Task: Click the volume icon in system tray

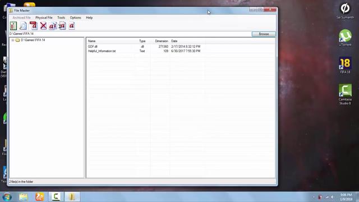Action: (332, 197)
